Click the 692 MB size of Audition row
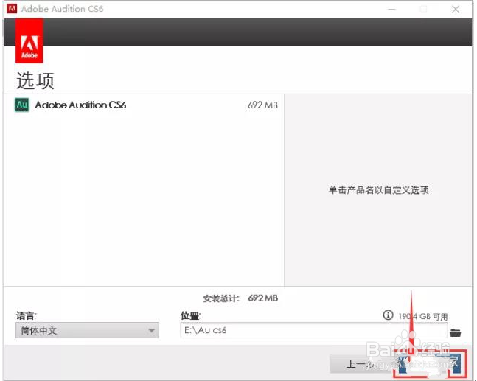The height and width of the screenshot is (381, 477). (x=262, y=105)
